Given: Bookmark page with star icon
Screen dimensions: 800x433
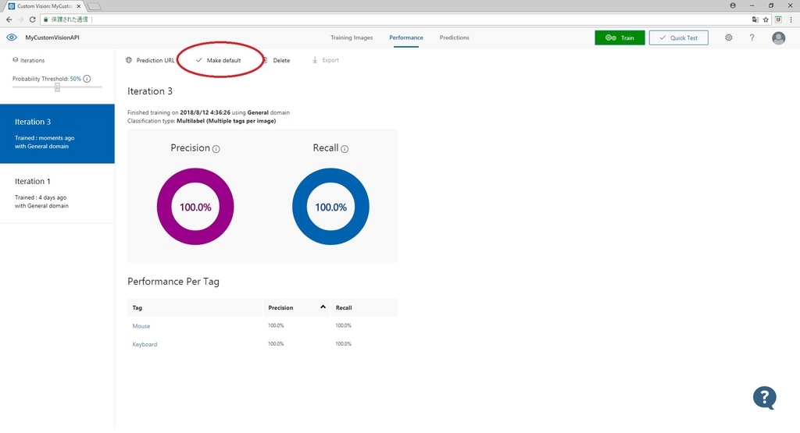Looking at the screenshot, I should [766, 20].
